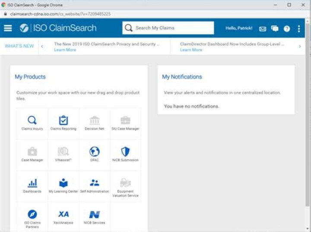311x232 pixels.
Task: Click the My Products heading
Action: (30, 77)
